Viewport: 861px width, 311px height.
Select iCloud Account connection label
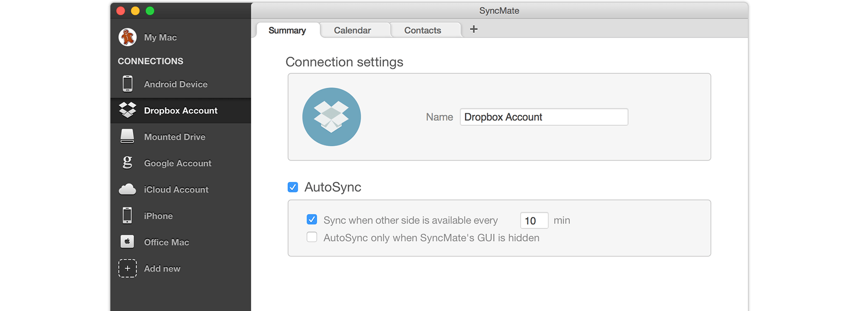176,189
